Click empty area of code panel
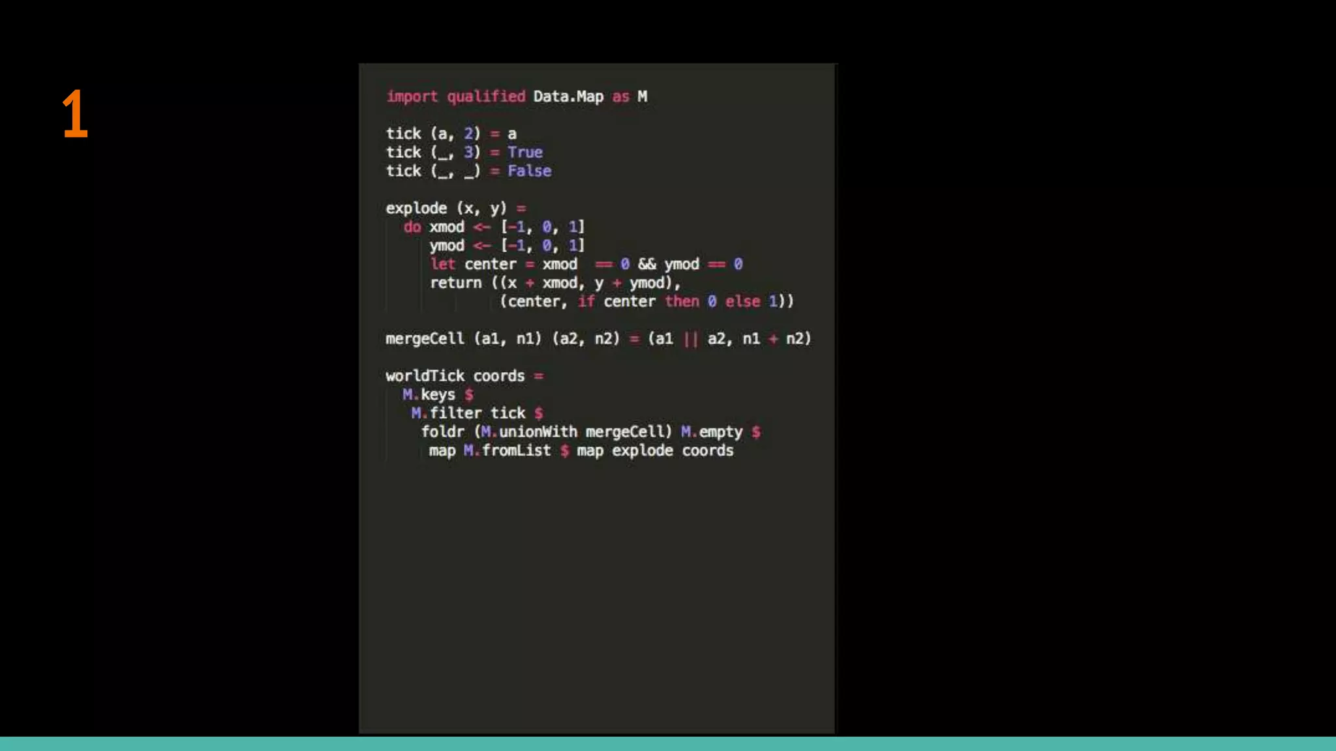Image resolution: width=1336 pixels, height=751 pixels. pos(596,587)
